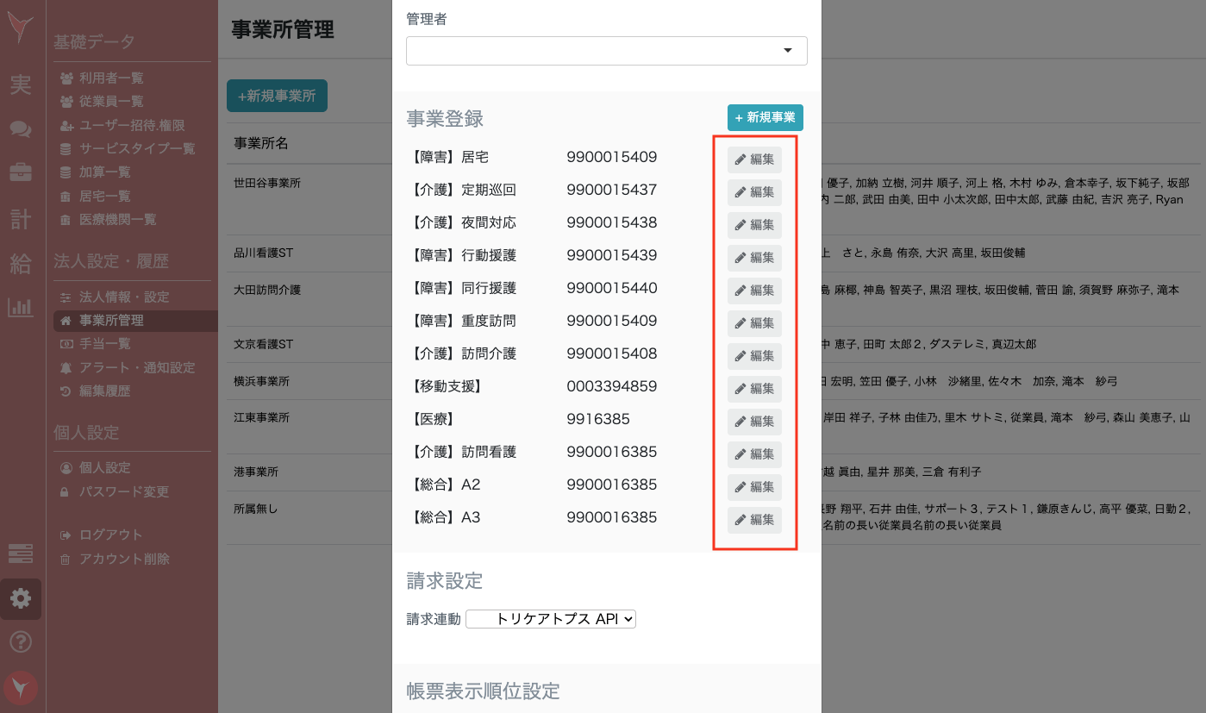Open the 請求連動 select box

point(550,619)
